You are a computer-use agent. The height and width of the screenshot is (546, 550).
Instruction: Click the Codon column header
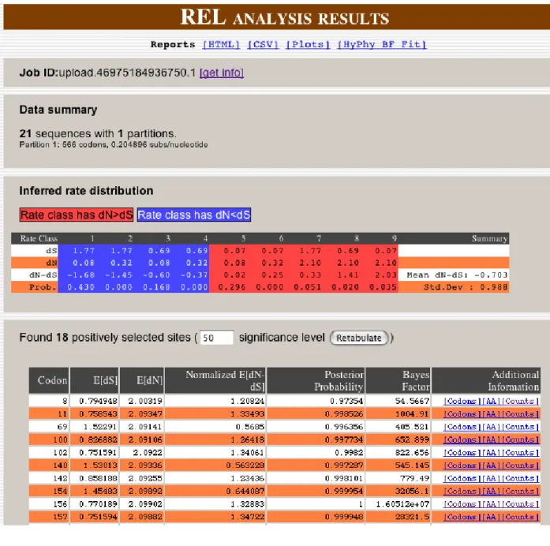[49, 380]
